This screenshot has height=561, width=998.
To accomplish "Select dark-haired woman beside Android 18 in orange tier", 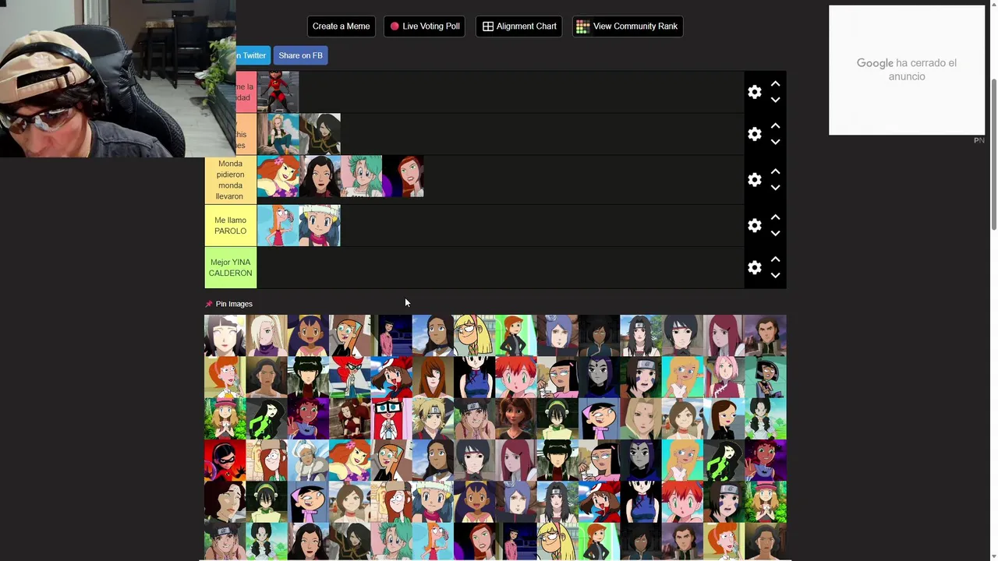I will pyautogui.click(x=320, y=134).
